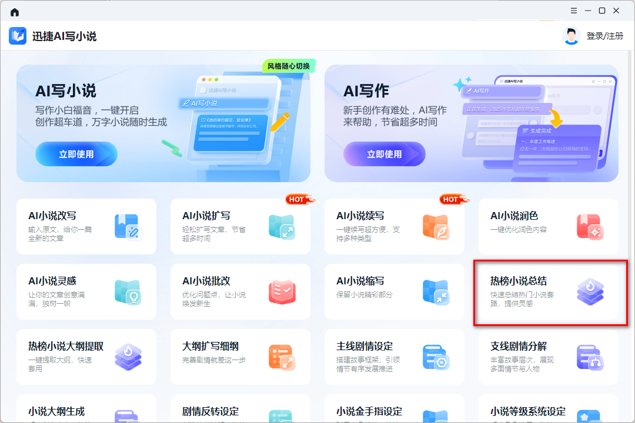Screen dimensions: 635x423
Task: Open AI小说灵感 card title
Action: click(x=52, y=281)
